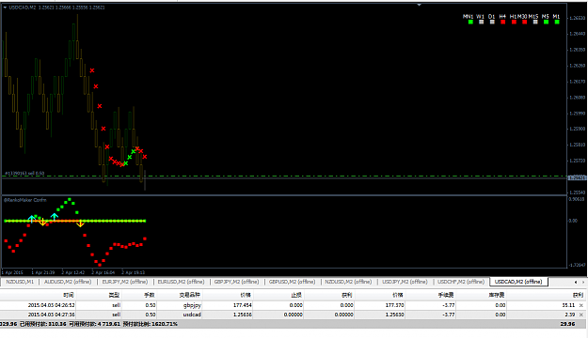Click the 1 Apr 21:09 time axis label

pos(43,272)
